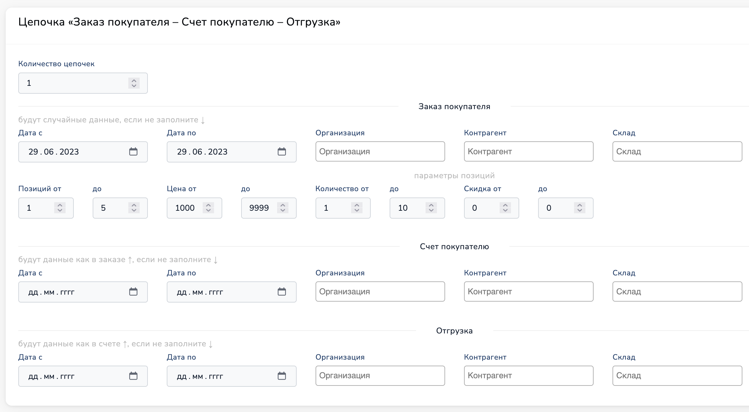Select the invoice 'Организация' input

pos(380,291)
